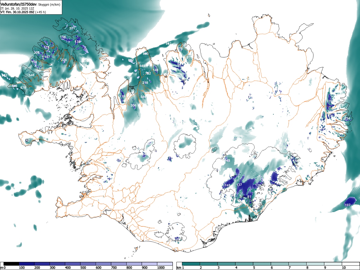
Task: Click the 371 visibility value in Westfjords
Action: (x=72, y=28)
